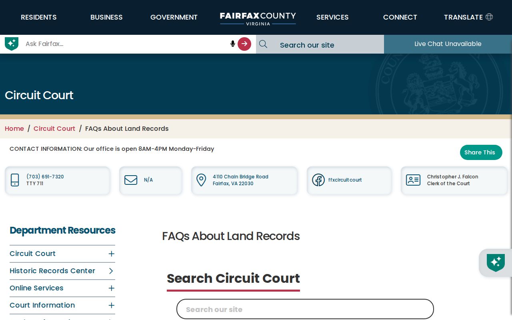Open the Historic Records Center chevron
Screen dimensions: 512x320
coord(111,271)
